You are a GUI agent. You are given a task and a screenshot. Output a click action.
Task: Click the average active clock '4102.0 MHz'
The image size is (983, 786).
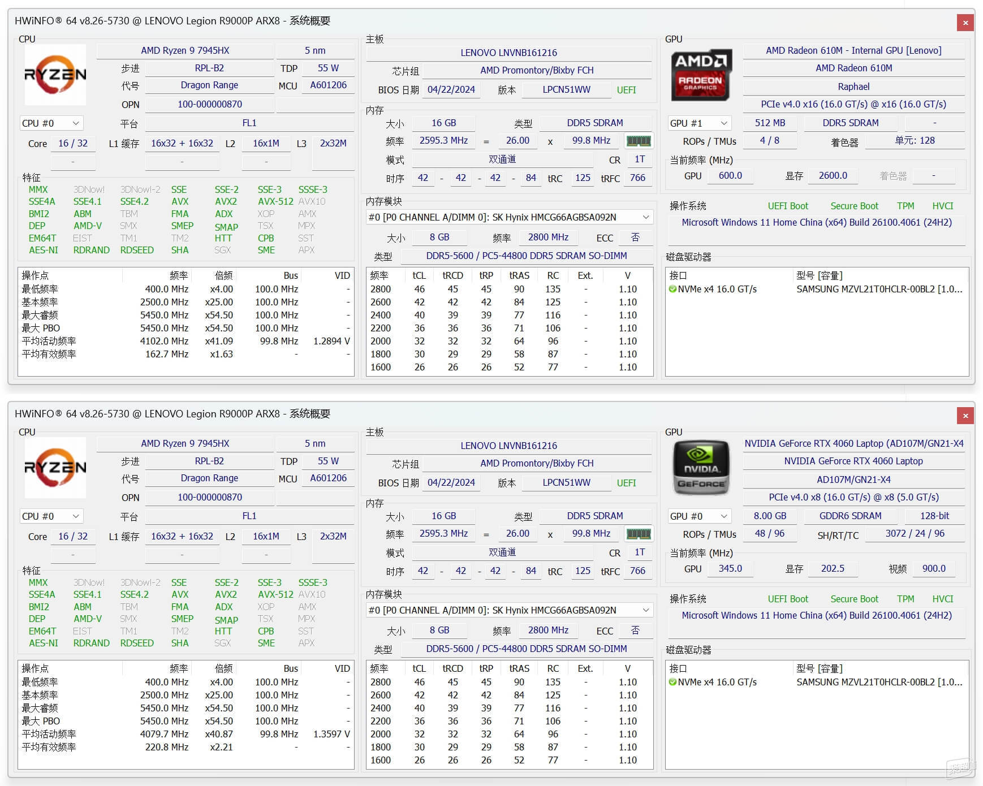164,341
